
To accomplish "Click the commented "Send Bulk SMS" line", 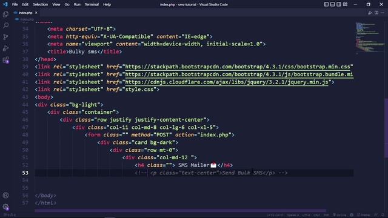I will (x=211, y=173).
